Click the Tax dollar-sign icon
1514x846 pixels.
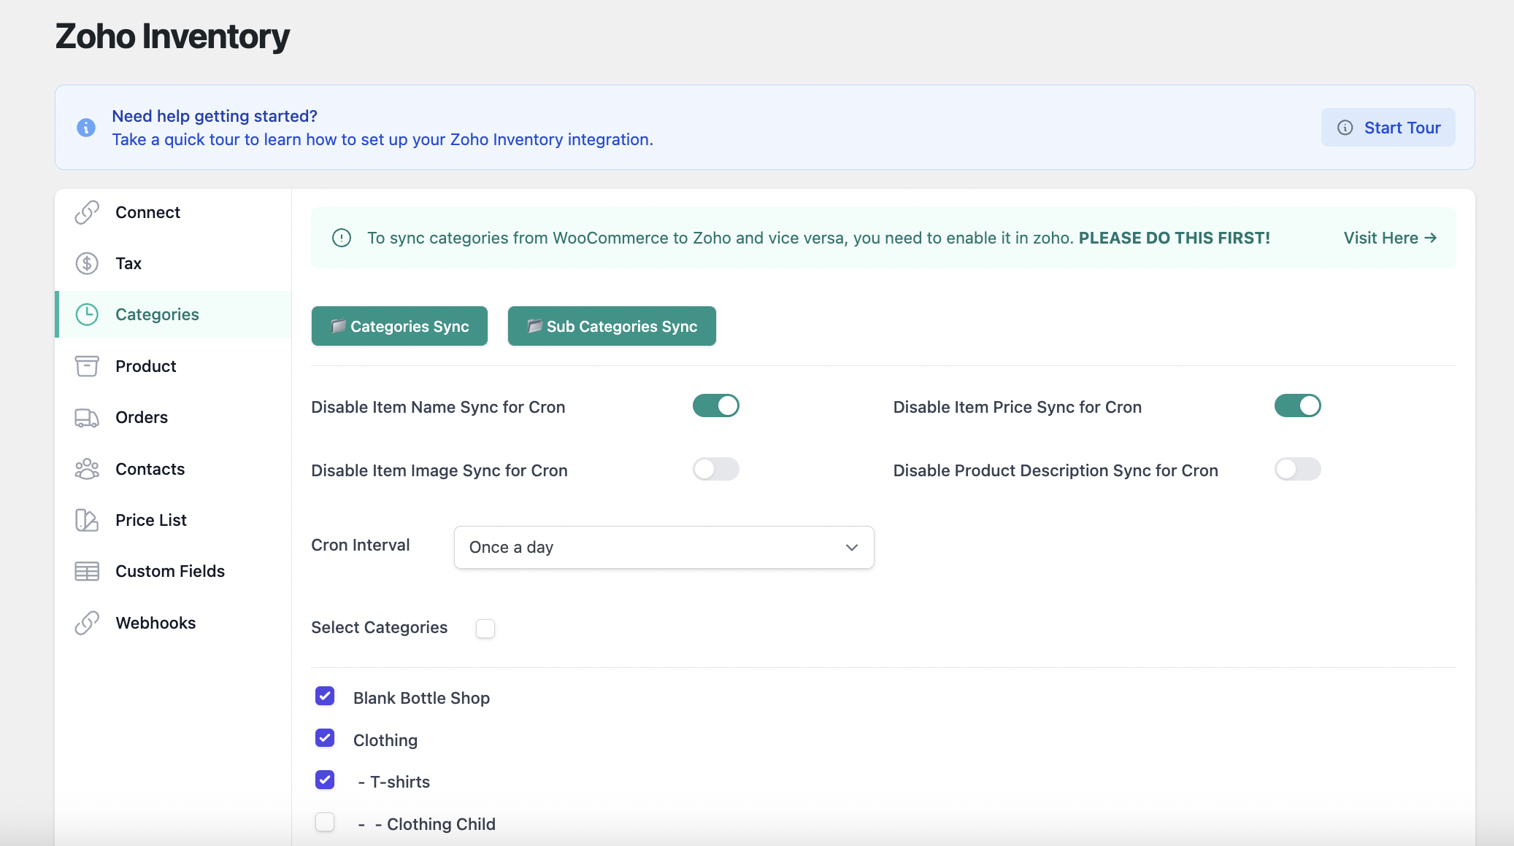point(87,263)
